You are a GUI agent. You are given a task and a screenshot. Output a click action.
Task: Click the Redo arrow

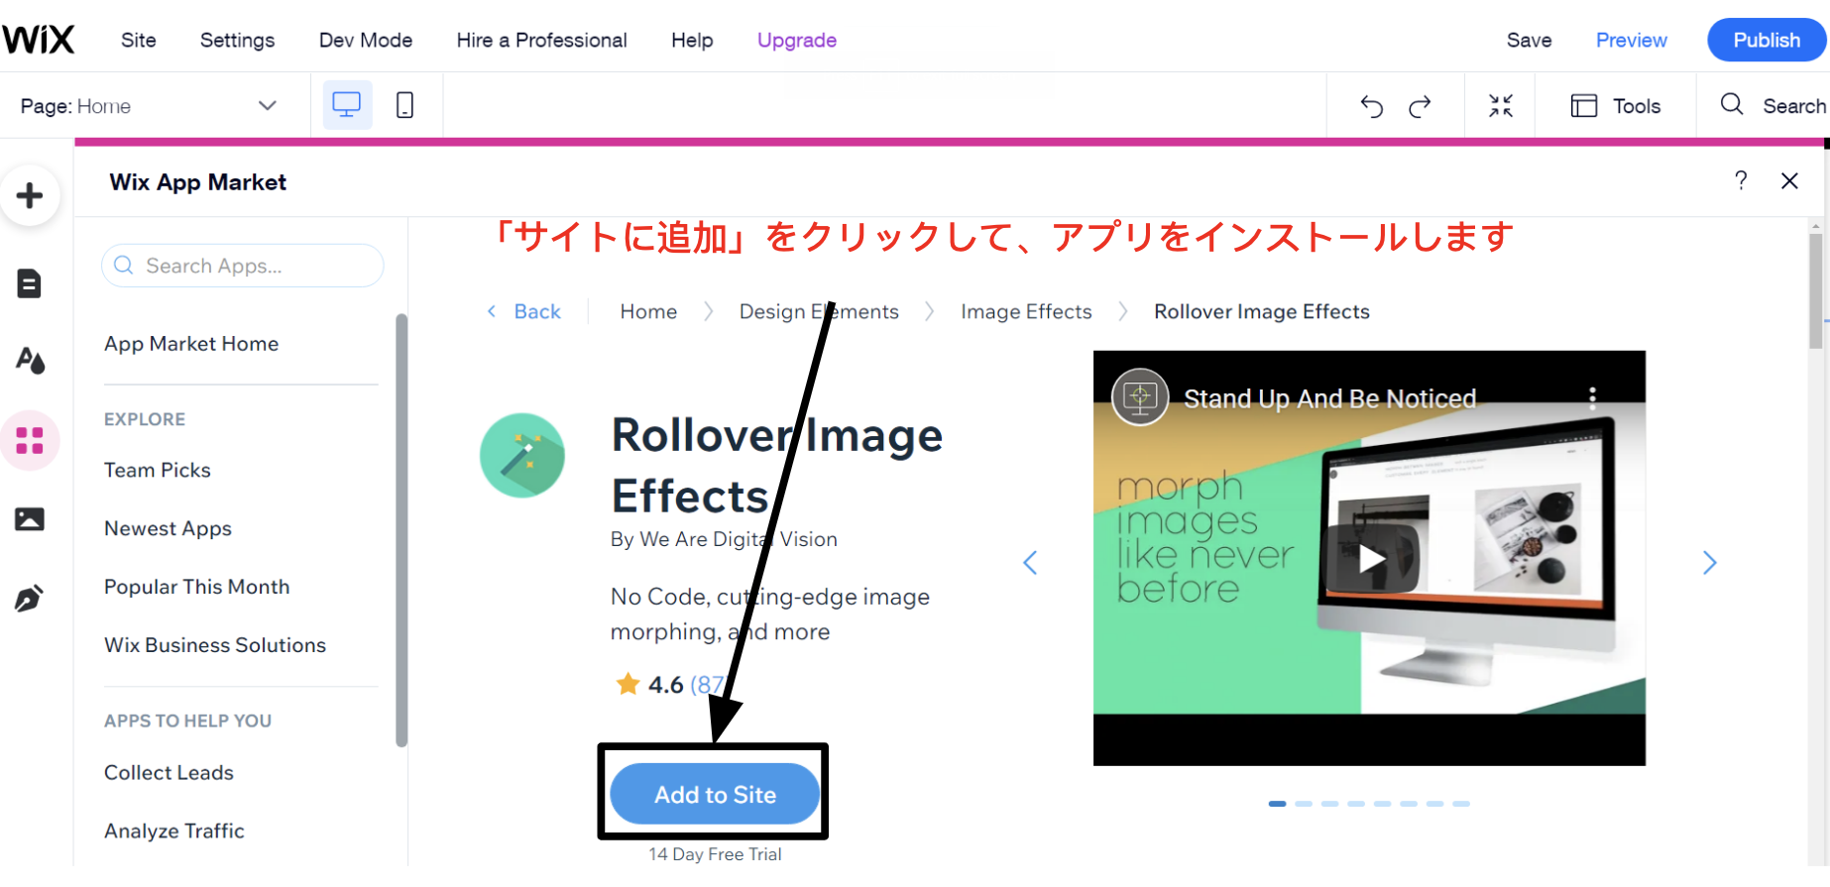pyautogui.click(x=1420, y=106)
